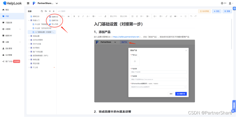
Task: Expand the 高级设置 category
Action: [x=29, y=59]
